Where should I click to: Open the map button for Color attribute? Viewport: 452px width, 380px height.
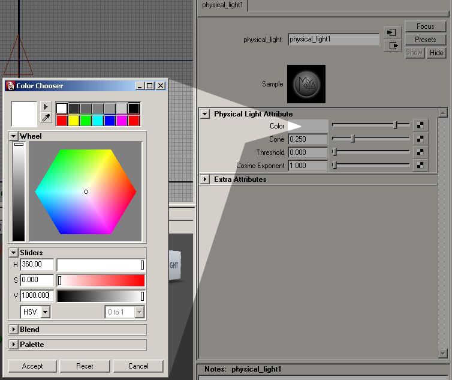[x=420, y=125]
